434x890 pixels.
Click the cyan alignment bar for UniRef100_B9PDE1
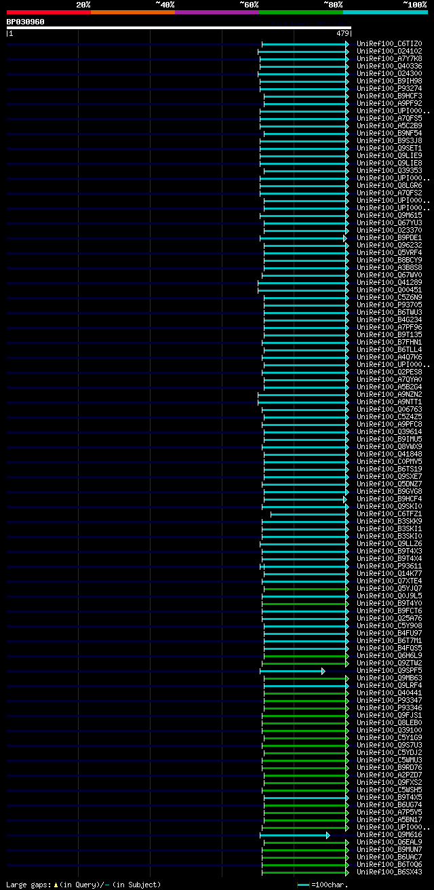coord(303,238)
